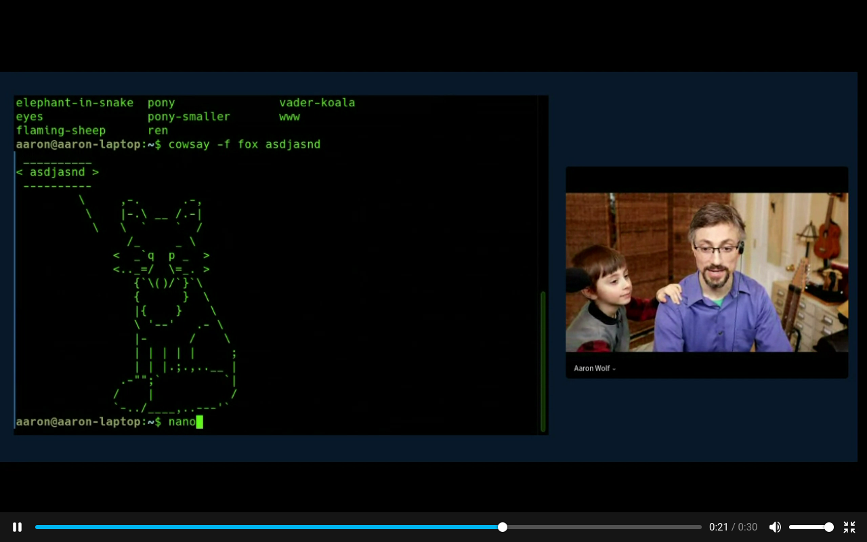Select the Aaron Wolf webcam feed
The height and width of the screenshot is (542, 867).
click(x=706, y=272)
